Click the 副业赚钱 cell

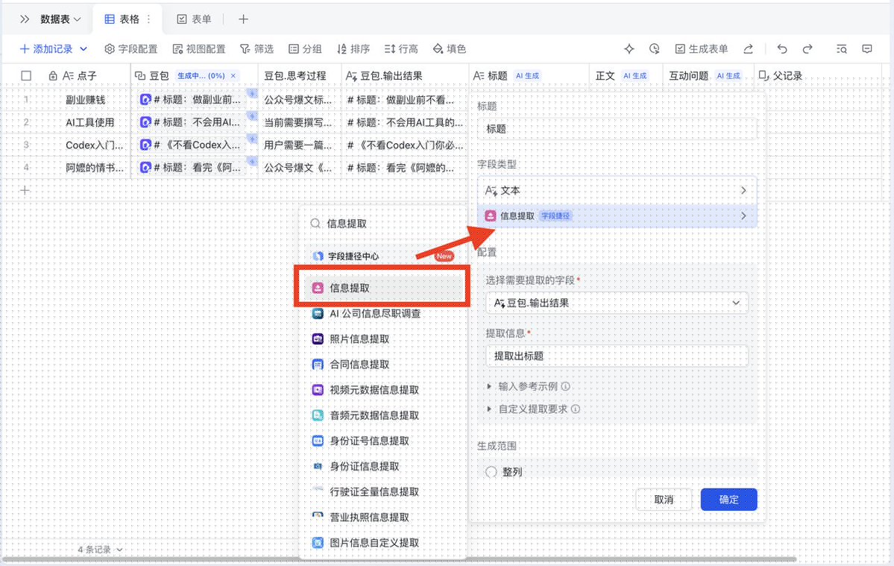86,100
